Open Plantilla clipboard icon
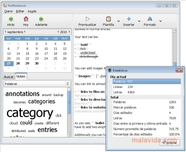This screenshot has height=152, width=186. (108, 19)
